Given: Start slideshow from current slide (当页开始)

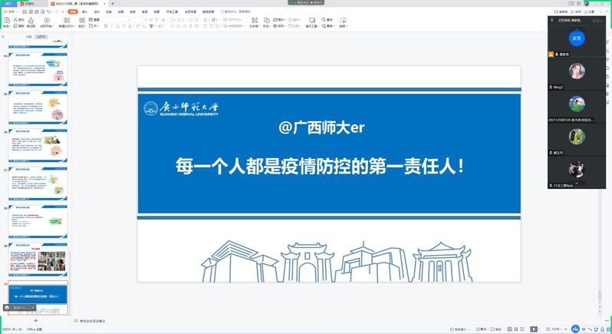Looking at the screenshot, I should point(47,20).
